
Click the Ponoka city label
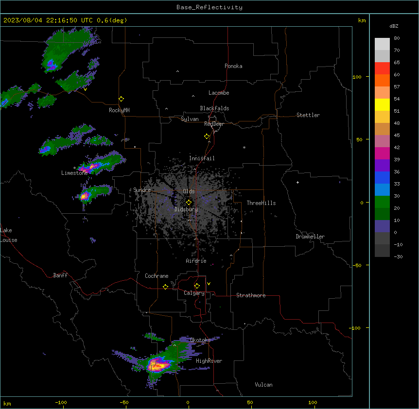pos(233,66)
